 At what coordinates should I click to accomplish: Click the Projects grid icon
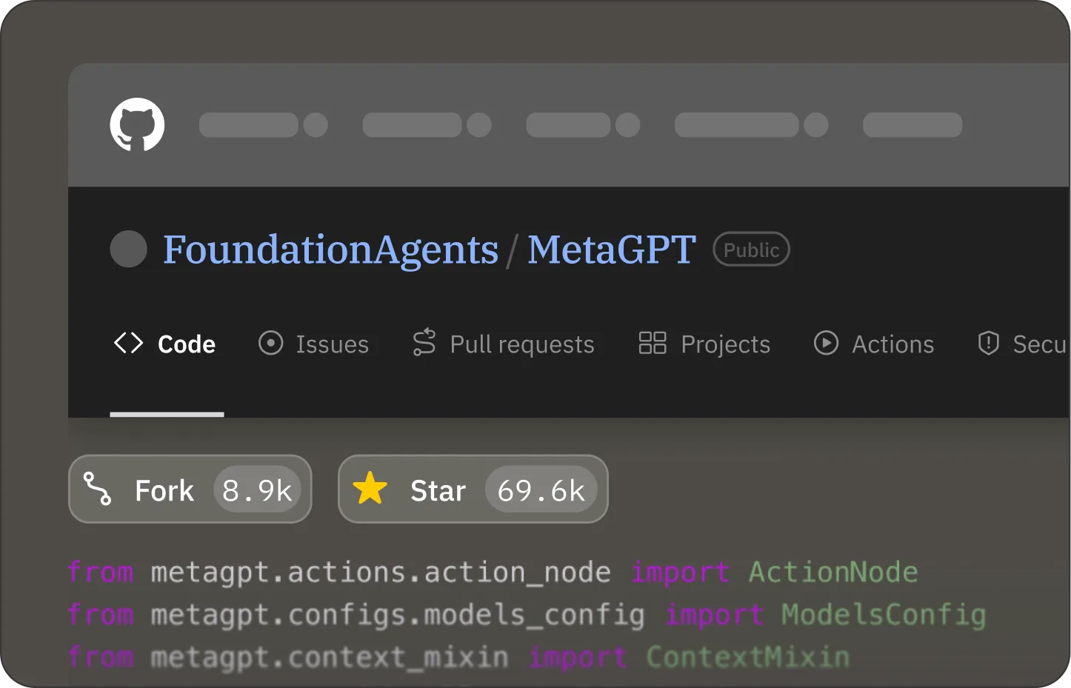(x=653, y=343)
